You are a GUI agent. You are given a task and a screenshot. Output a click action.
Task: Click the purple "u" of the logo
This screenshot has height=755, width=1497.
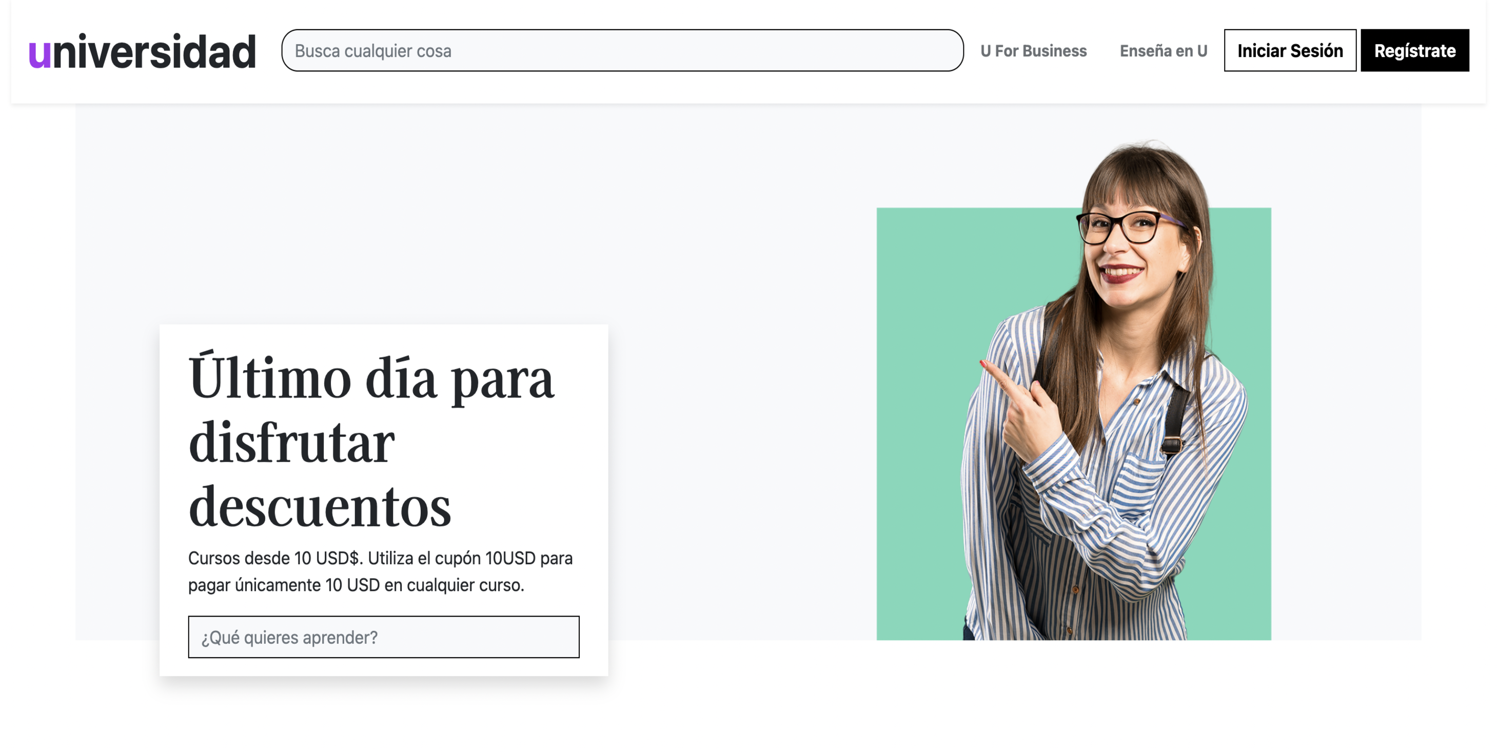click(40, 55)
